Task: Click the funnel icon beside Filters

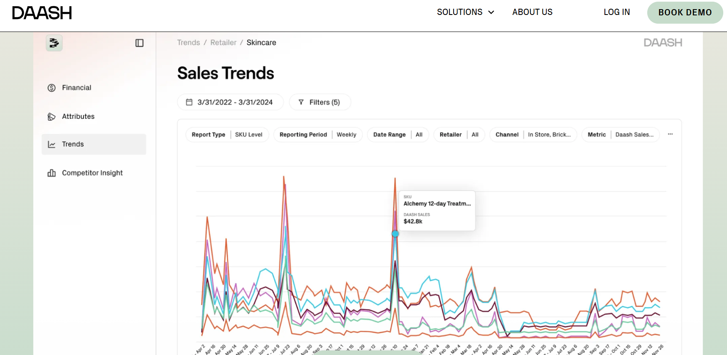Action: (x=301, y=102)
